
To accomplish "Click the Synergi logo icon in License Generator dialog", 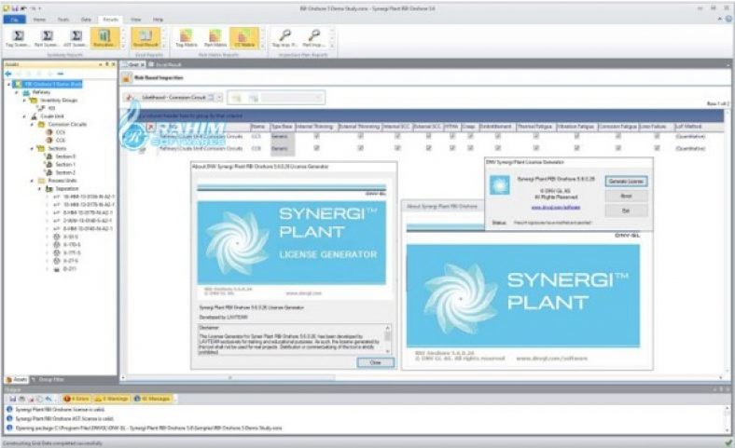I will coord(499,185).
